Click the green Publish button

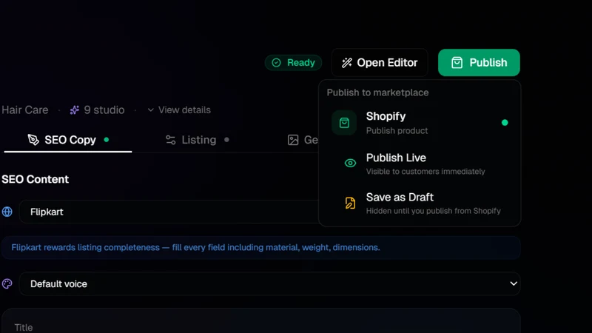[x=479, y=63]
